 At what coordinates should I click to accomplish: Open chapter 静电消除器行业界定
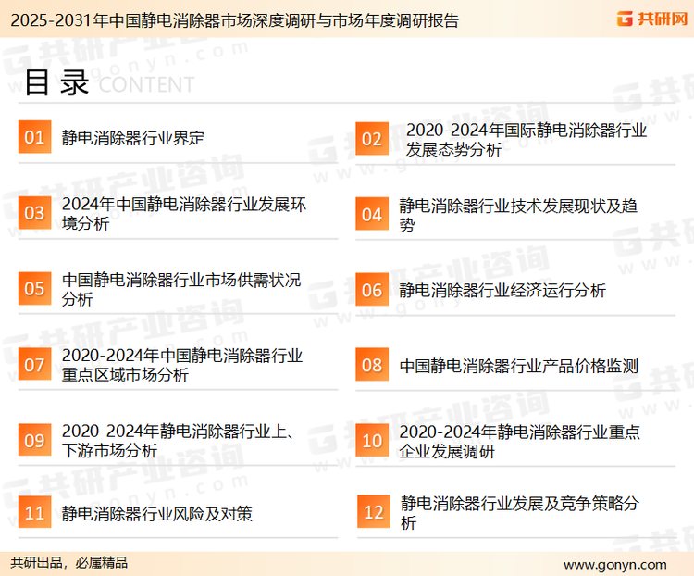pyautogui.click(x=133, y=138)
